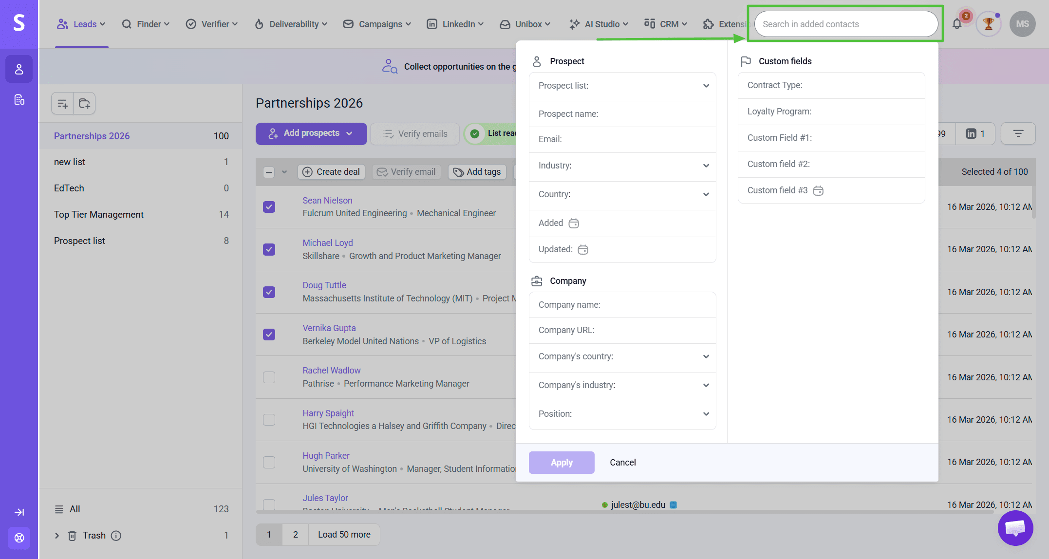Select Rachel Wadlow's checkbox
This screenshot has width=1049, height=559.
tap(269, 377)
